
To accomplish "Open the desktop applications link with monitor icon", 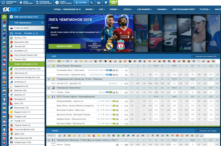I will point(9,2).
